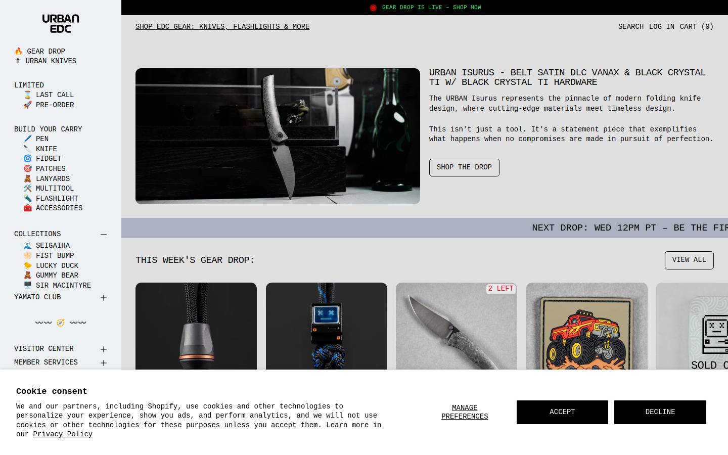The width and height of the screenshot is (728, 455).
Task: Click the Patches text label
Action: [x=51, y=169]
